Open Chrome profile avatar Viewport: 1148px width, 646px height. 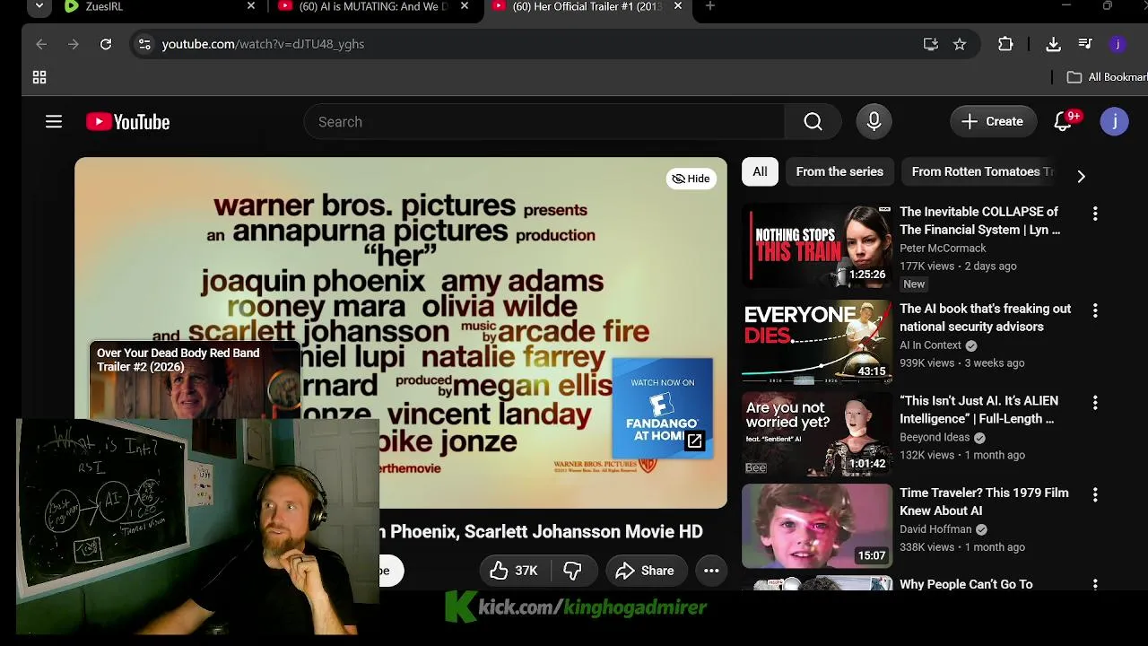[1118, 44]
